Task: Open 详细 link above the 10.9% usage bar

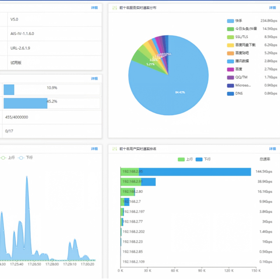Action: click(94, 78)
